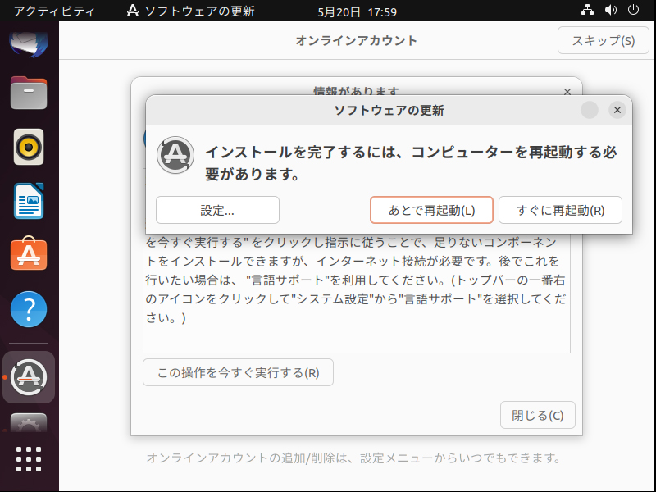The width and height of the screenshot is (656, 492).
Task: Click 設定... button
Action: coord(217,210)
